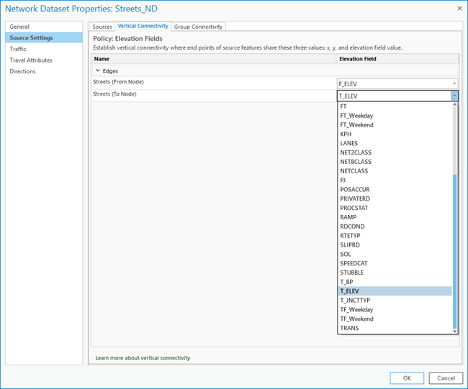Click the Cancel button
Image resolution: width=468 pixels, height=389 pixels.
pos(446,377)
